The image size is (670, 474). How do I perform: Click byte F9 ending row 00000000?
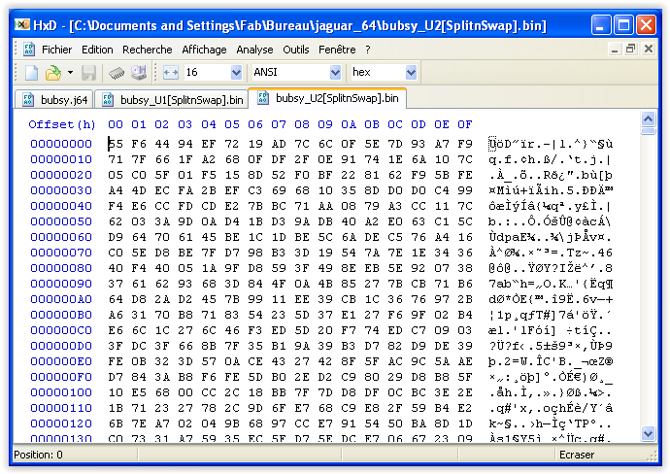coord(465,144)
